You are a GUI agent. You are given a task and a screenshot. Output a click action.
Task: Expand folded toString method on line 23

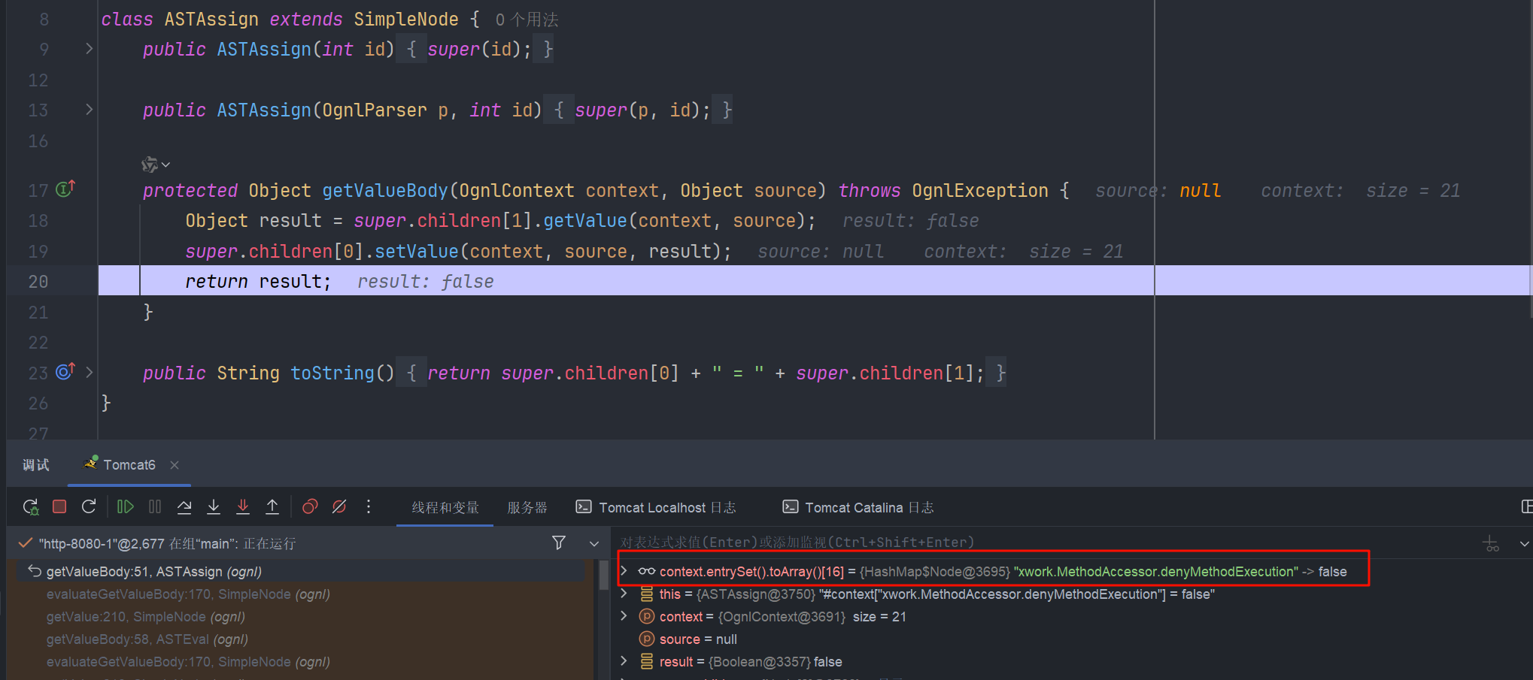[x=89, y=372]
